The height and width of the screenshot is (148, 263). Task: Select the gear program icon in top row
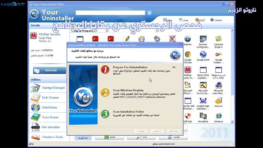157,39
